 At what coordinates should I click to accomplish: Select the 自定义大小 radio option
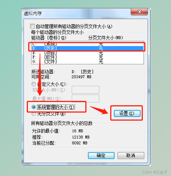point(34,84)
